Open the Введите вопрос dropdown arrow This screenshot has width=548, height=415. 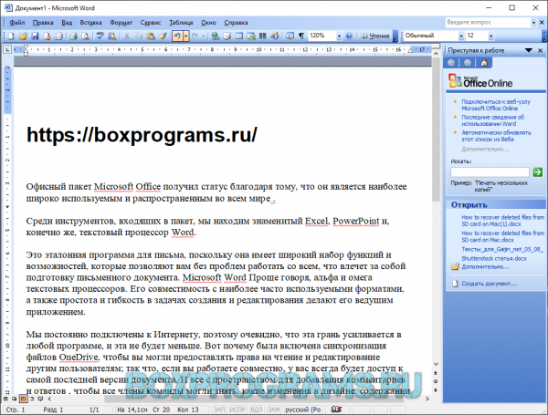(533, 23)
